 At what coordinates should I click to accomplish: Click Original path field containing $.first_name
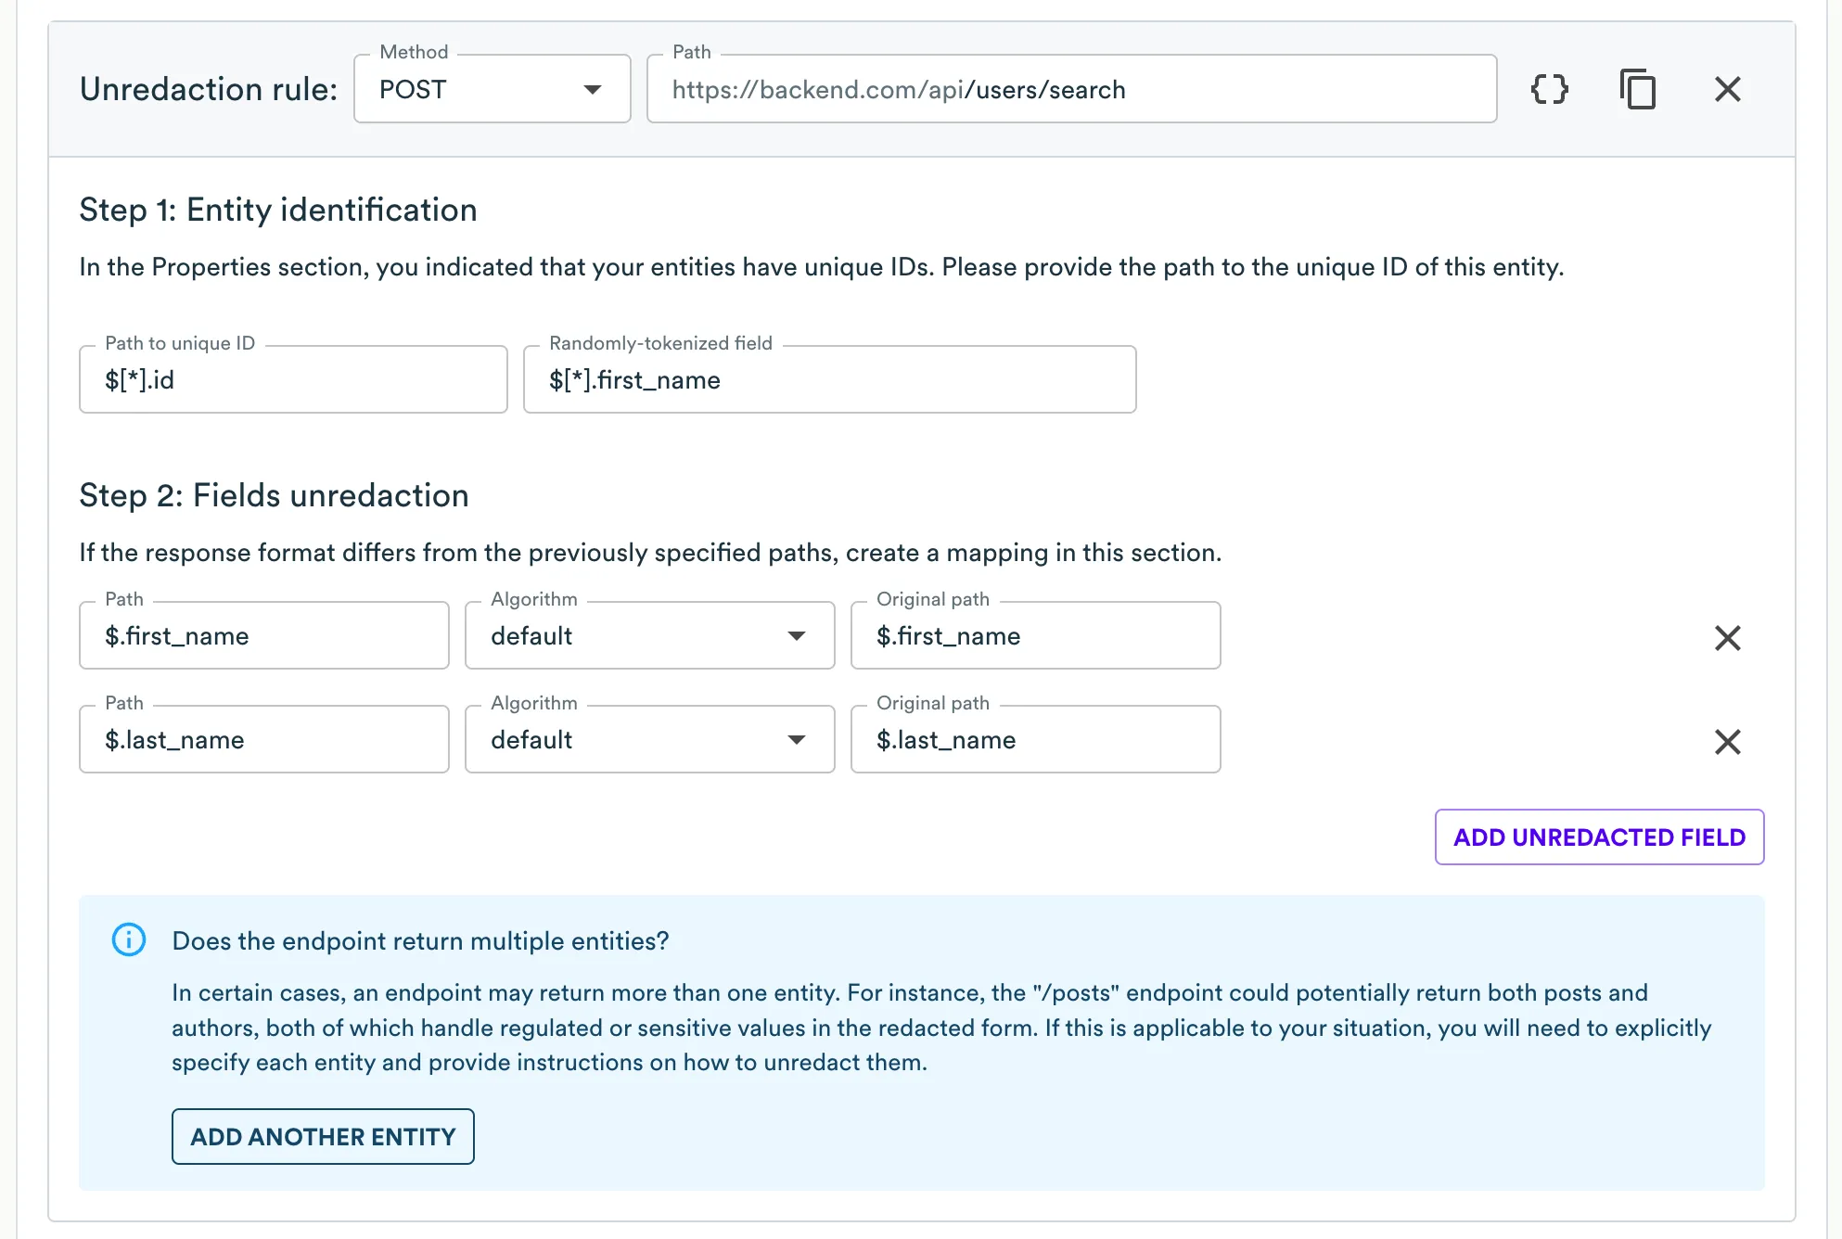pyautogui.click(x=1035, y=636)
